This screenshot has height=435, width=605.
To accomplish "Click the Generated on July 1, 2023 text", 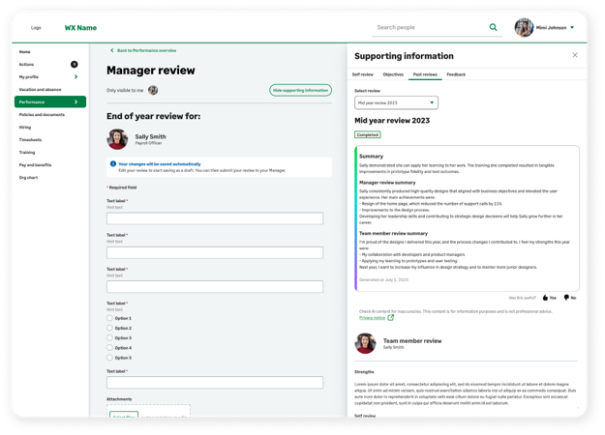I will 383,279.
